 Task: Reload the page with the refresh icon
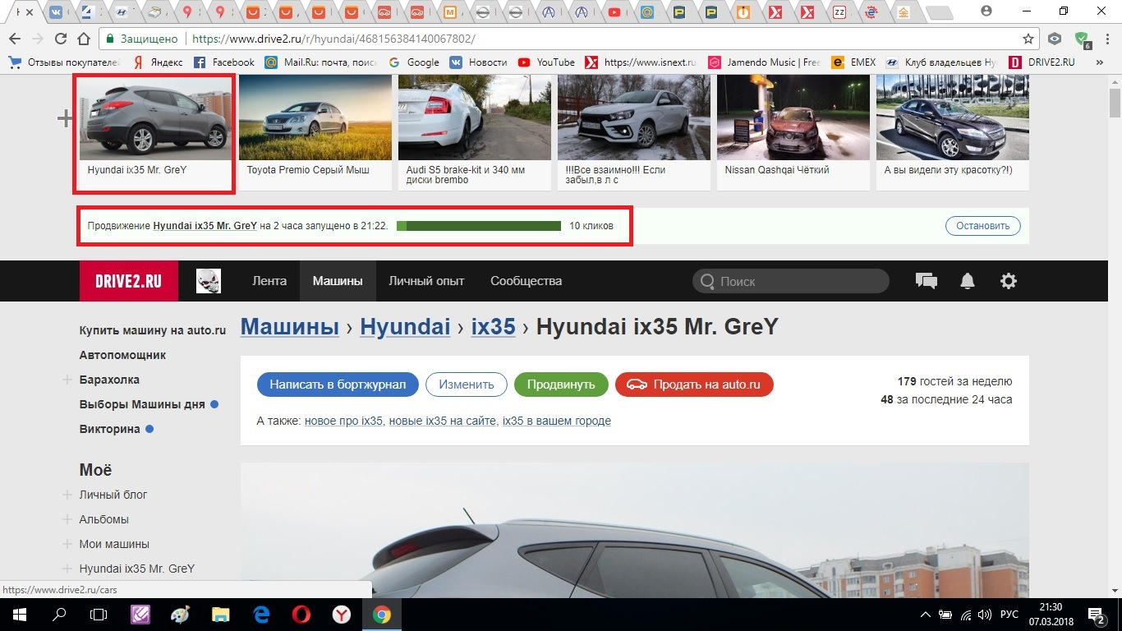click(x=60, y=39)
